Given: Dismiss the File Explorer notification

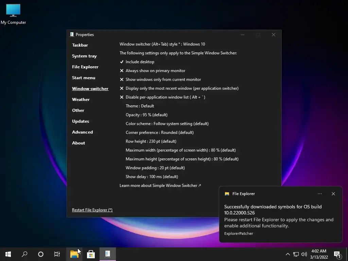Looking at the screenshot, I should point(333,194).
